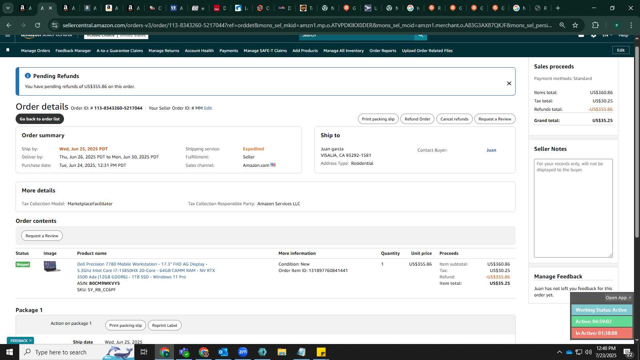Open the Windows notification center

coord(628,352)
